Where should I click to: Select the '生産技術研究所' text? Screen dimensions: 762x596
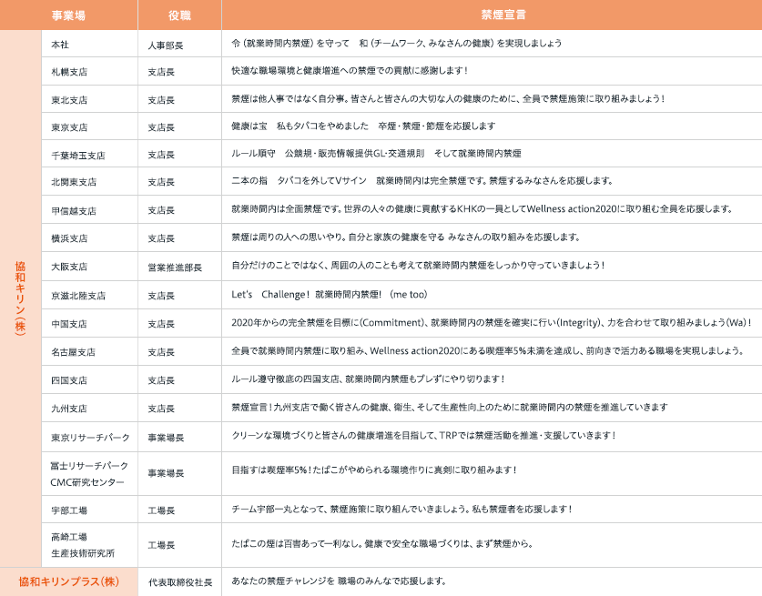(x=83, y=553)
